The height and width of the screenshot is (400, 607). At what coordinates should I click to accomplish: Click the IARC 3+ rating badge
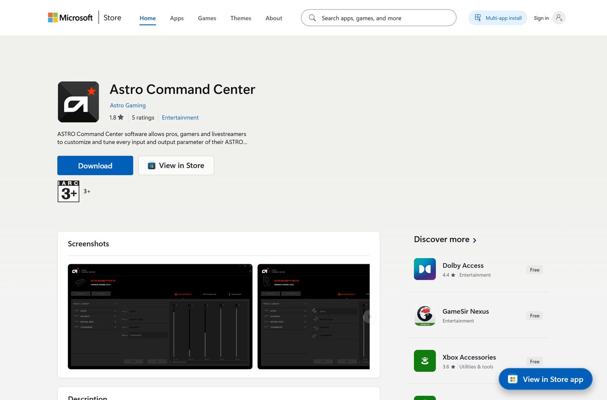(x=68, y=191)
